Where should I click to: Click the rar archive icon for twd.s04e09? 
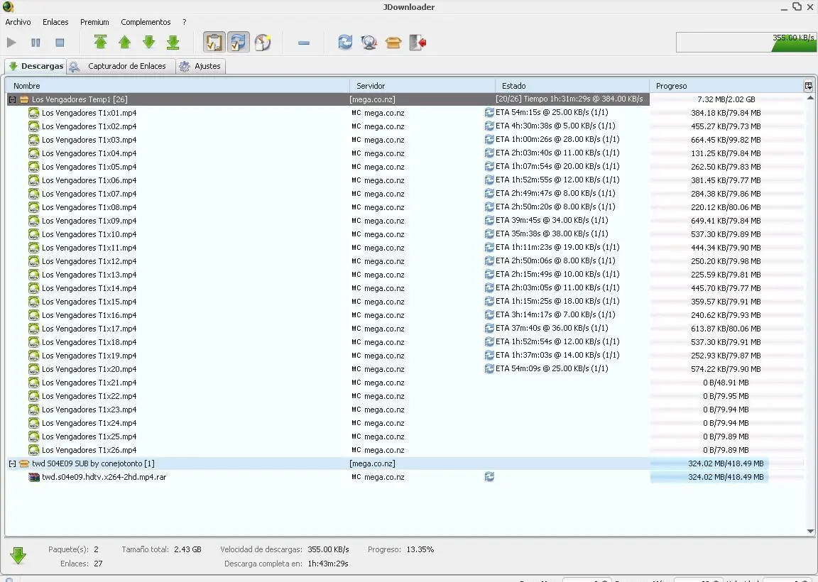[34, 477]
